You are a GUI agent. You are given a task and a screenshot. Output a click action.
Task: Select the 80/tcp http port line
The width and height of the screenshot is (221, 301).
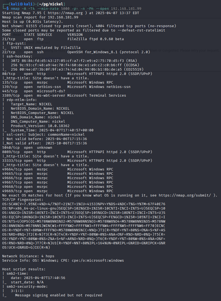(x=77, y=74)
